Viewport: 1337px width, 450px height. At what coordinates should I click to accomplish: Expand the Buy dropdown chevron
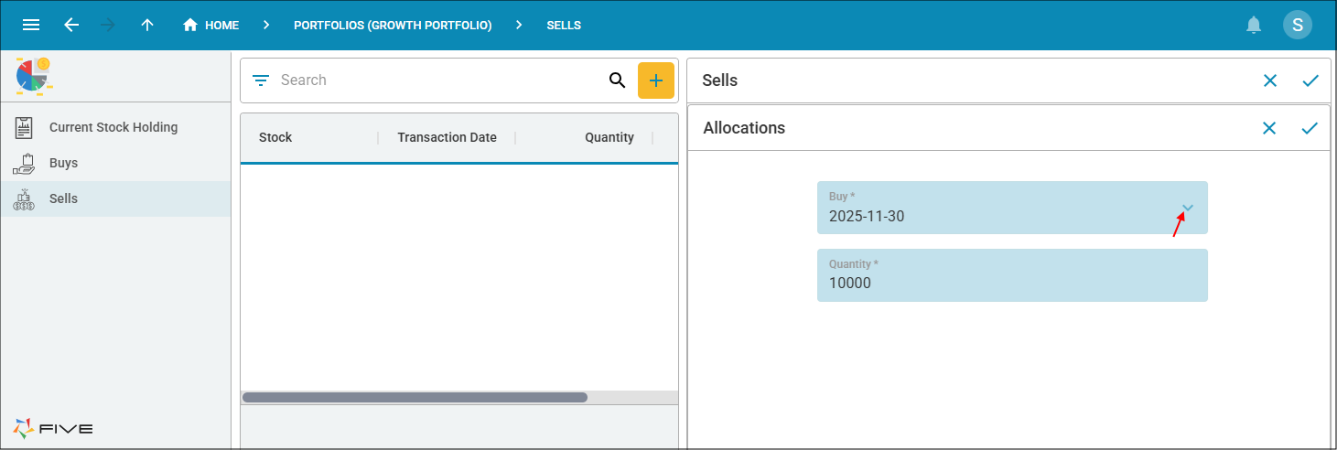point(1188,208)
